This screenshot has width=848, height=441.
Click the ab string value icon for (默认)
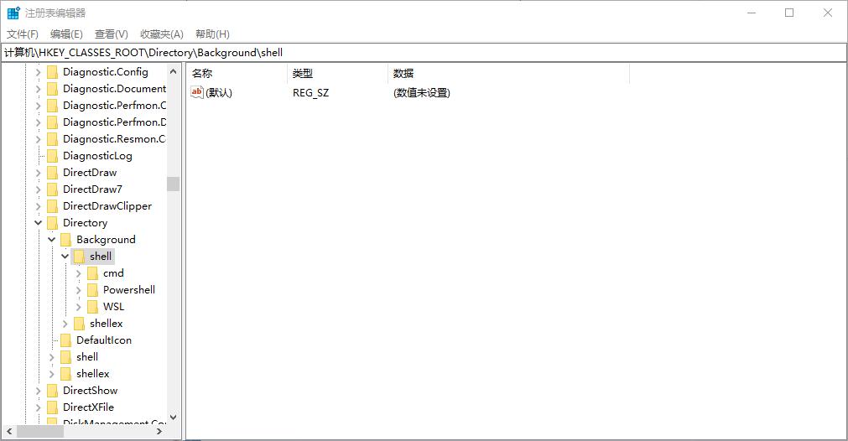pos(197,92)
